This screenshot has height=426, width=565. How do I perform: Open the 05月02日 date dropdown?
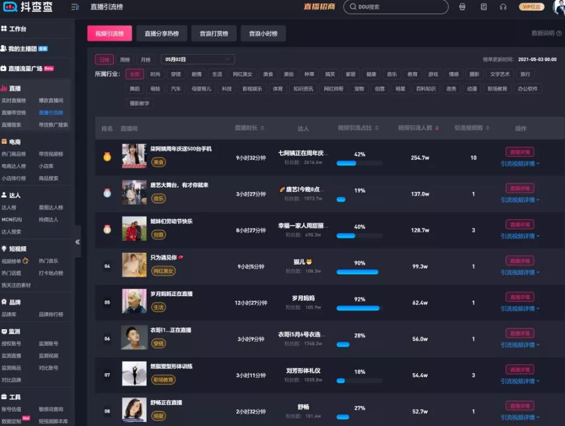197,60
